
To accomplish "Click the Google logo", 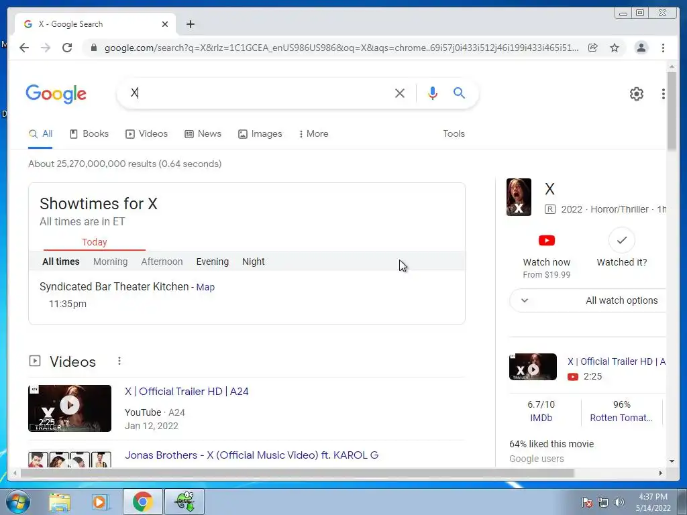I will [x=56, y=94].
